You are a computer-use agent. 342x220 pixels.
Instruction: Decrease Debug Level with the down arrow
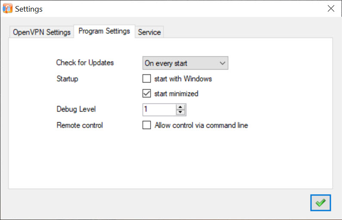(x=180, y=112)
